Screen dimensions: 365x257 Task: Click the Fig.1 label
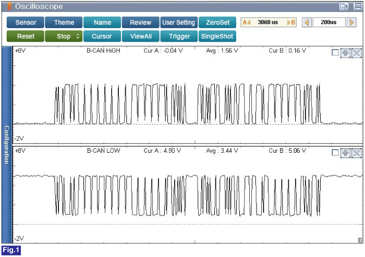(11, 250)
